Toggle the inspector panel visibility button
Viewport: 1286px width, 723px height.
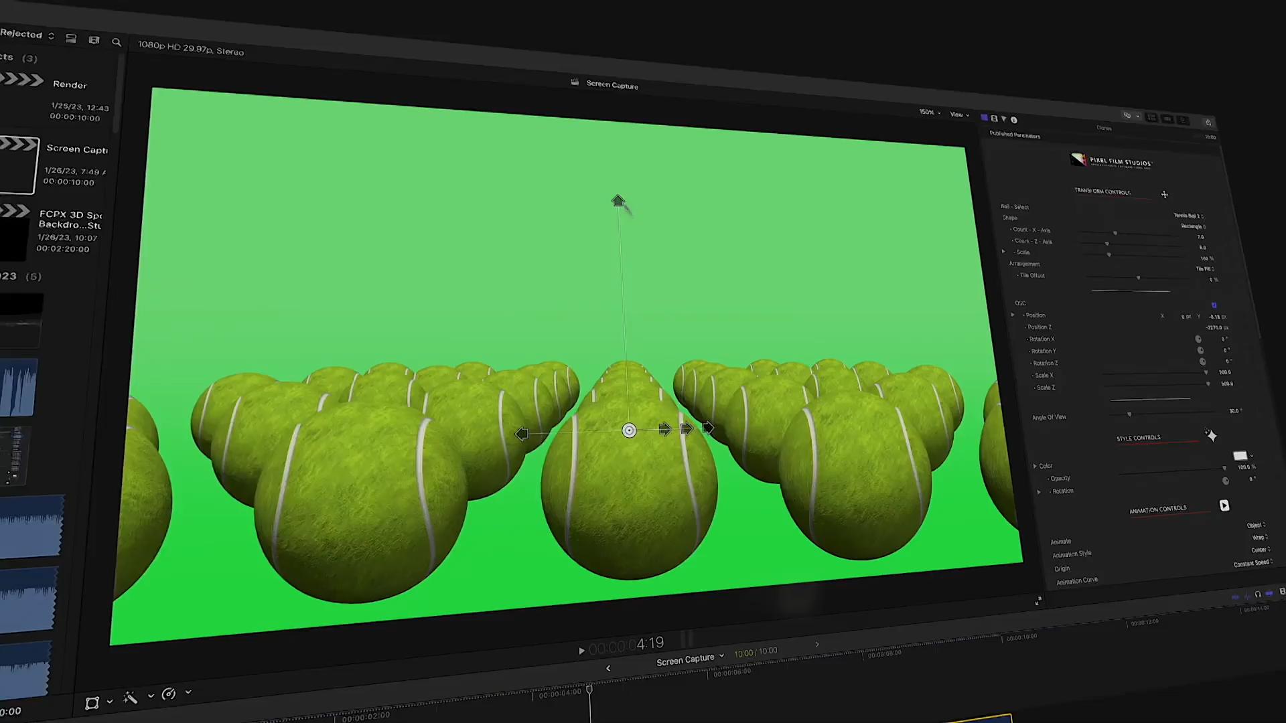pyautogui.click(x=1184, y=120)
